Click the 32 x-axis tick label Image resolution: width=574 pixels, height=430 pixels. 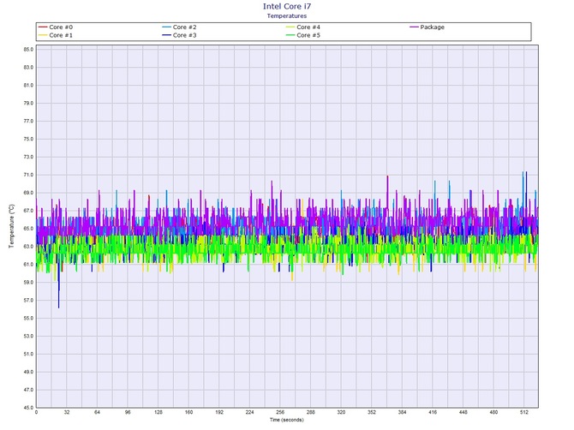(67, 412)
